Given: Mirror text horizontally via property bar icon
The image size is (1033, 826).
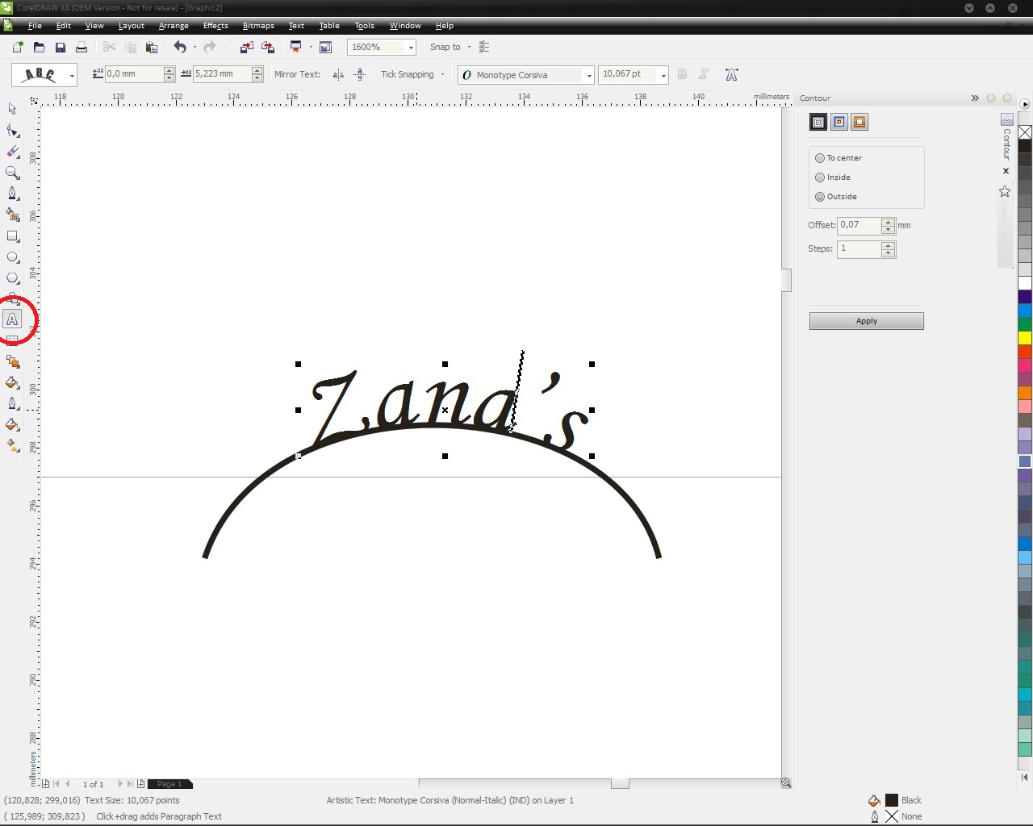Looking at the screenshot, I should [x=338, y=73].
